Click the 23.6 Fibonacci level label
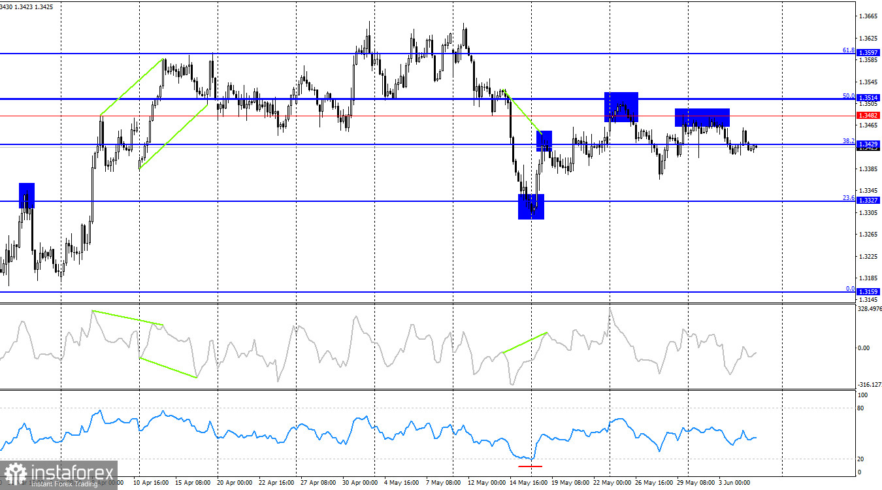The height and width of the screenshot is (490, 882). click(x=848, y=197)
